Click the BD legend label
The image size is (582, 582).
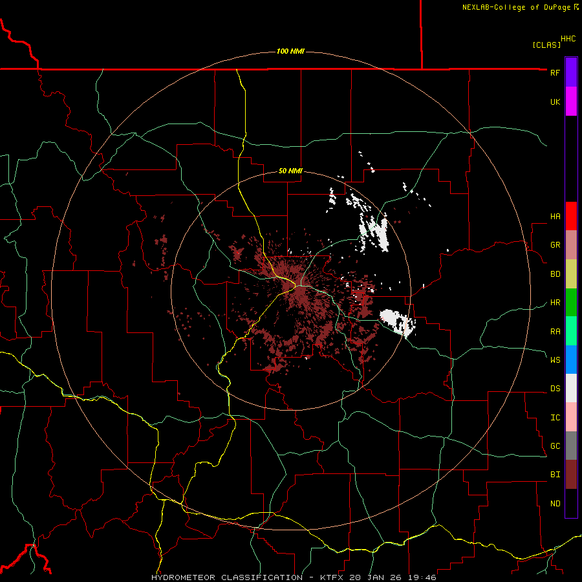(x=555, y=274)
